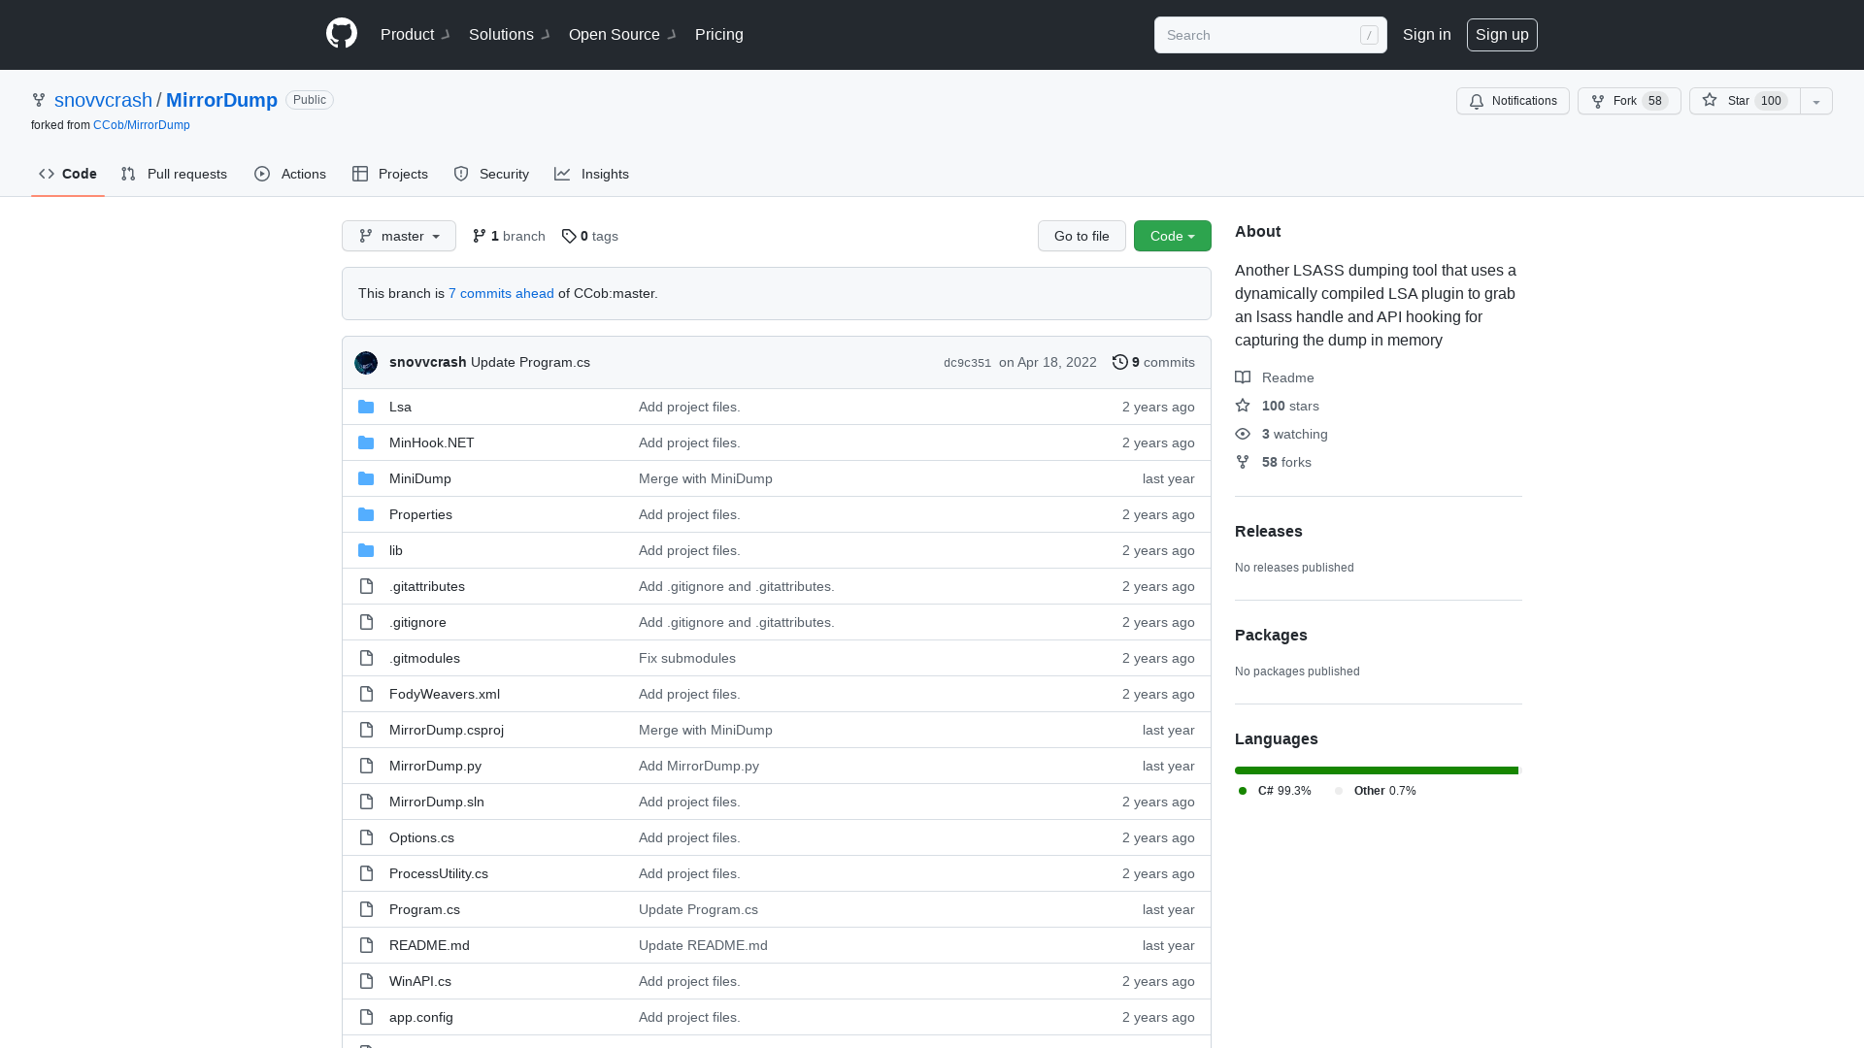
Task: Click the Notifications button
Action: click(x=1513, y=101)
